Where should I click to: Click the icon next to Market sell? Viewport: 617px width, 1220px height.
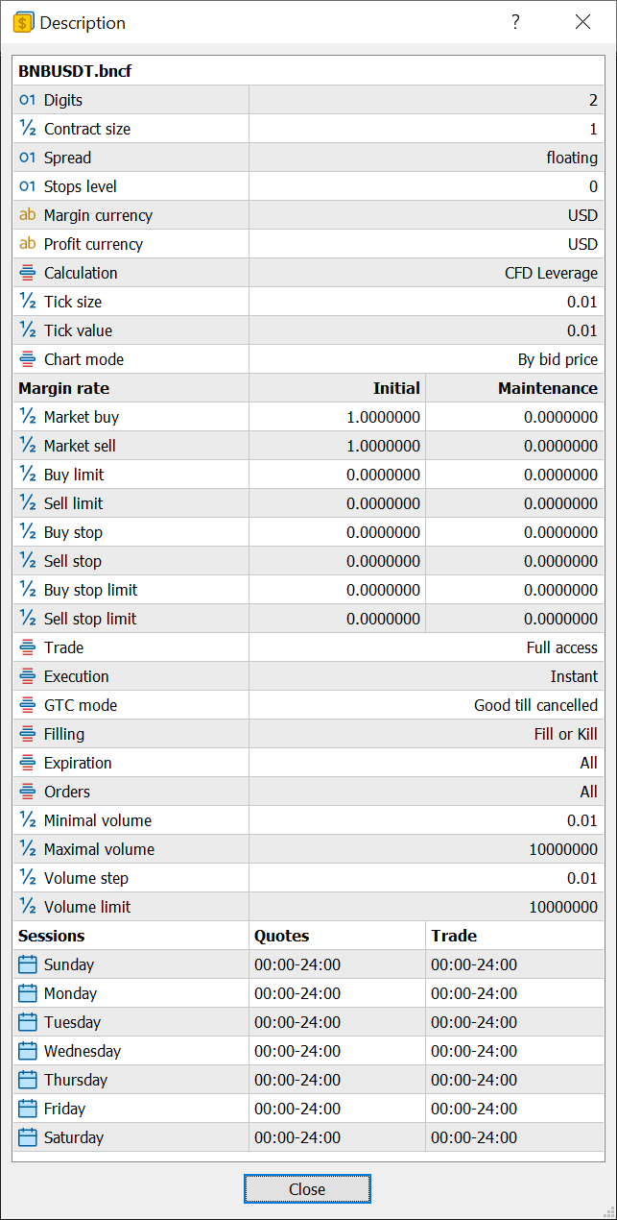point(27,446)
